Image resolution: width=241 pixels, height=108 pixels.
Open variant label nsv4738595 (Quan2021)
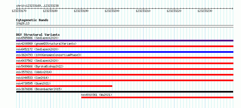[x=33, y=83]
